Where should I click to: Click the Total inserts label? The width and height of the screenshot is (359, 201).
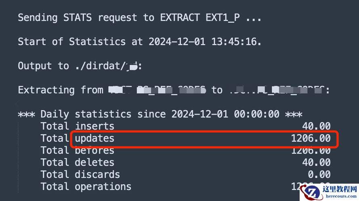[x=77, y=126]
